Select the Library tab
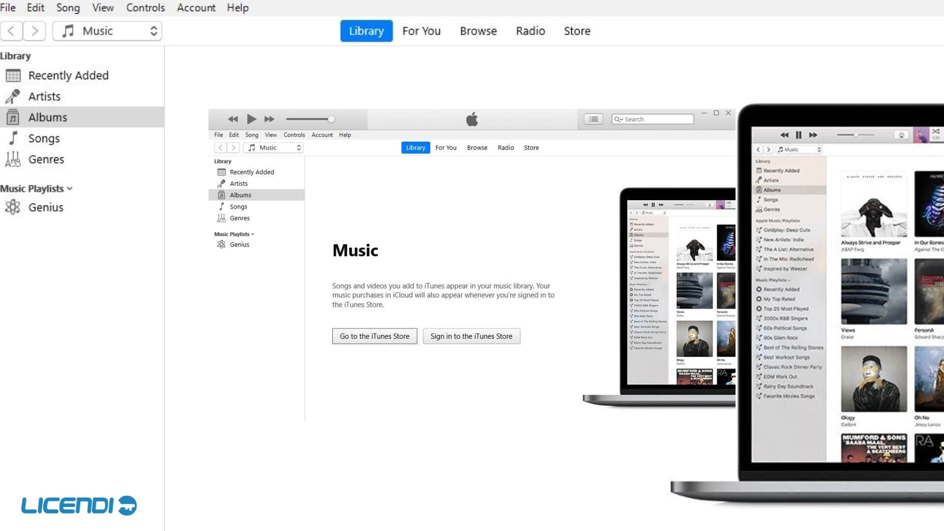This screenshot has height=531, width=944. coord(366,30)
